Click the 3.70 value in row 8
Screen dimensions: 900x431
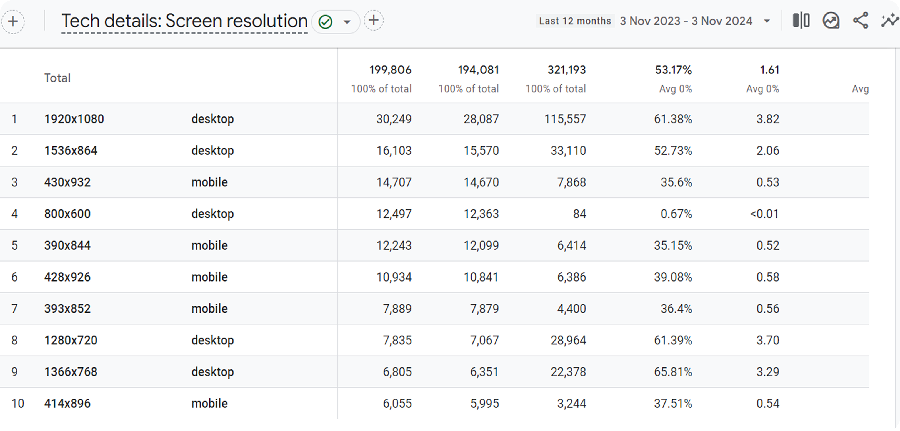[767, 340]
